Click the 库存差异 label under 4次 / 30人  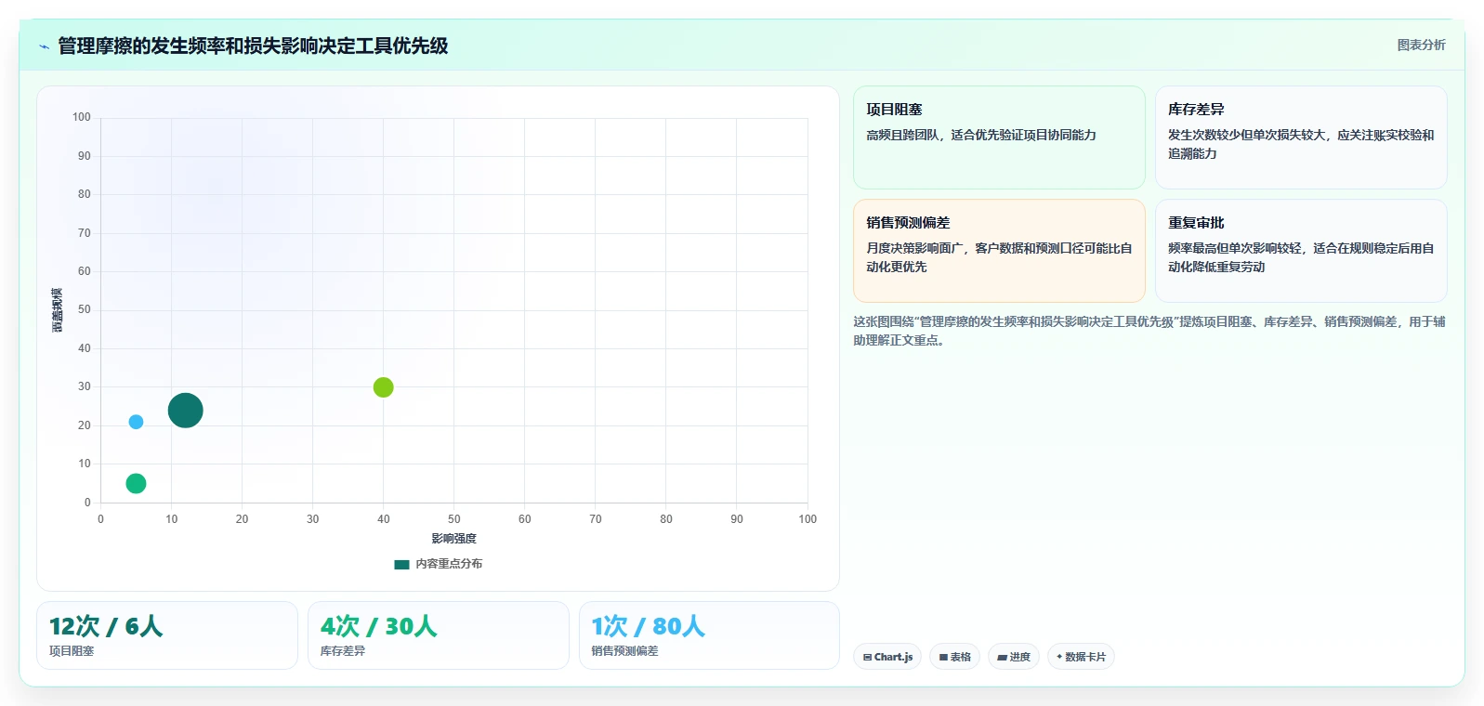tap(343, 651)
